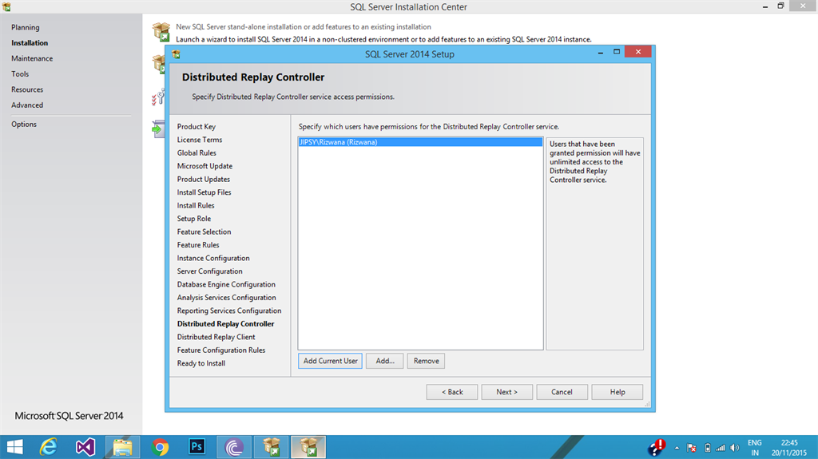Minimize the SQL Server Installation Center window
This screenshot has width=818, height=459.
click(765, 6)
